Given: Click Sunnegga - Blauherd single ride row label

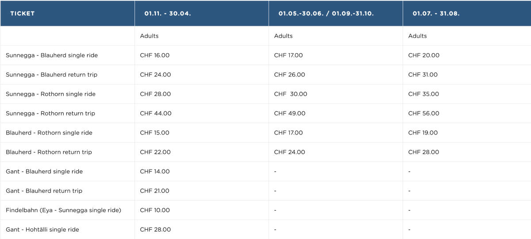Looking at the screenshot, I should click(x=52, y=55).
